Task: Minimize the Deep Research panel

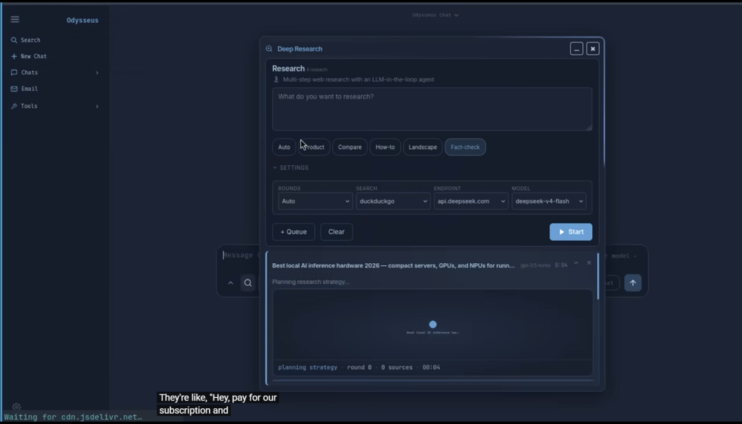Action: pos(576,49)
